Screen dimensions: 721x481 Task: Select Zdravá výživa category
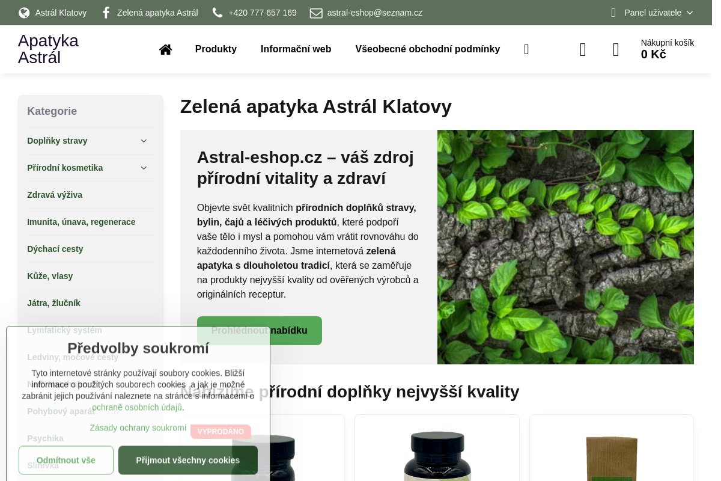55,195
